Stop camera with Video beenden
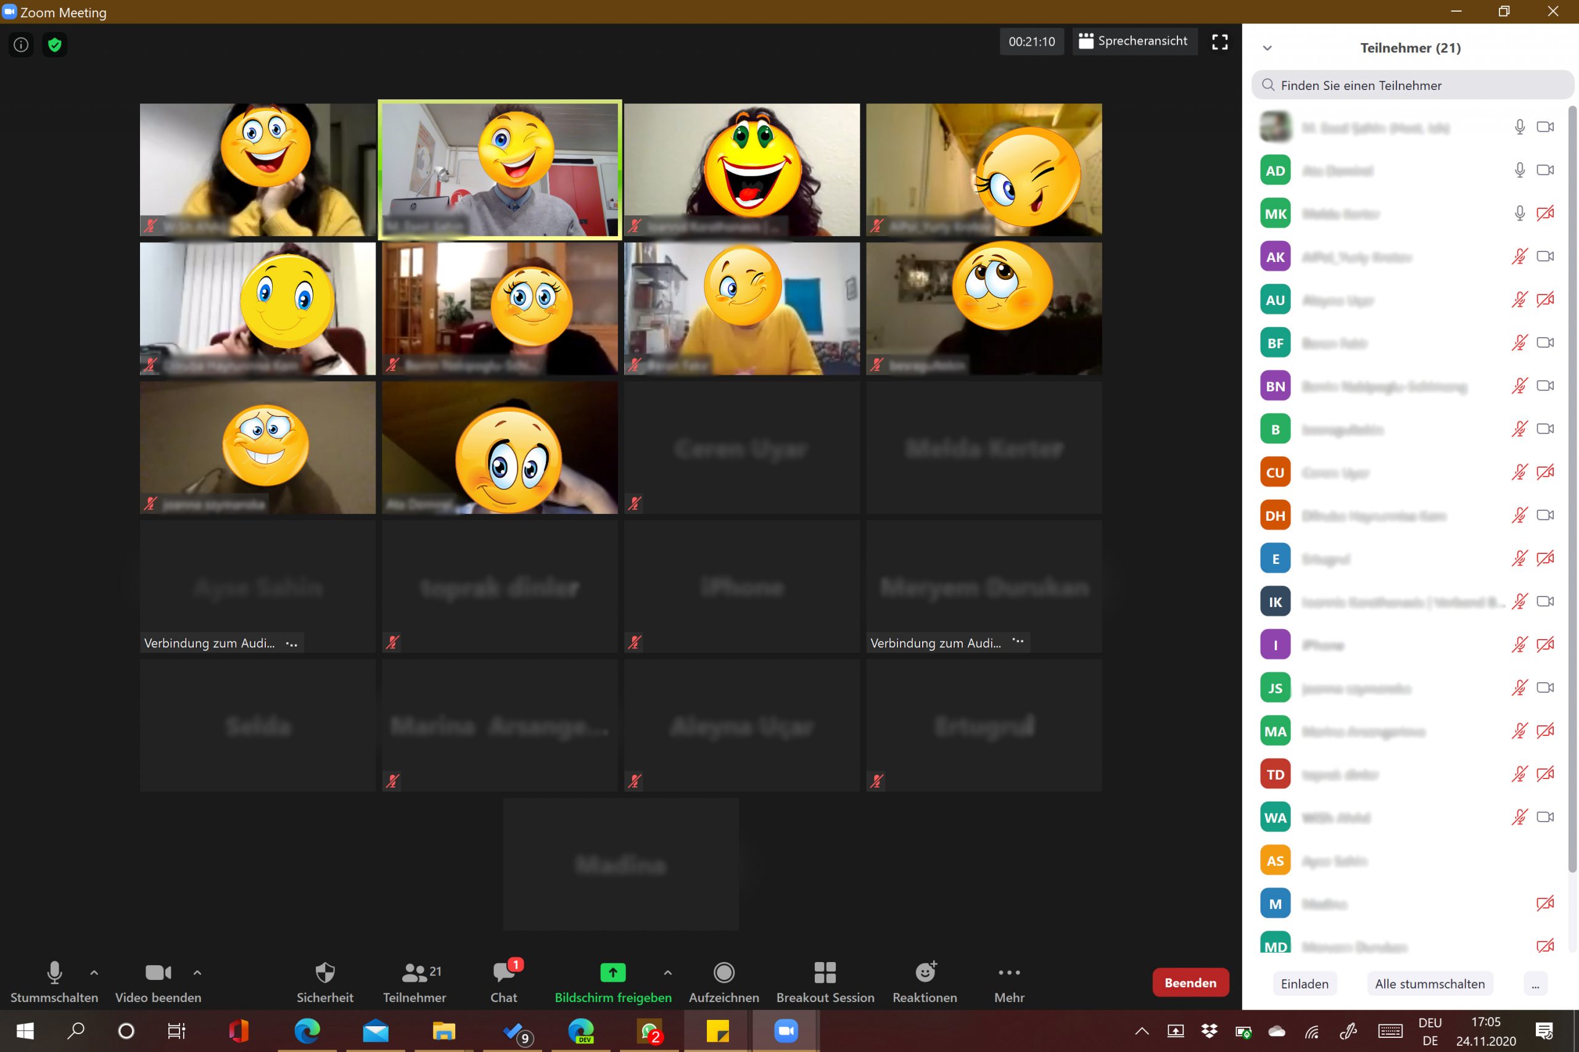This screenshot has height=1052, width=1579. pyautogui.click(x=158, y=982)
